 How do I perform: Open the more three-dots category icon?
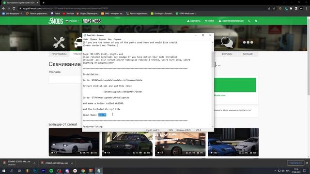coord(248,42)
